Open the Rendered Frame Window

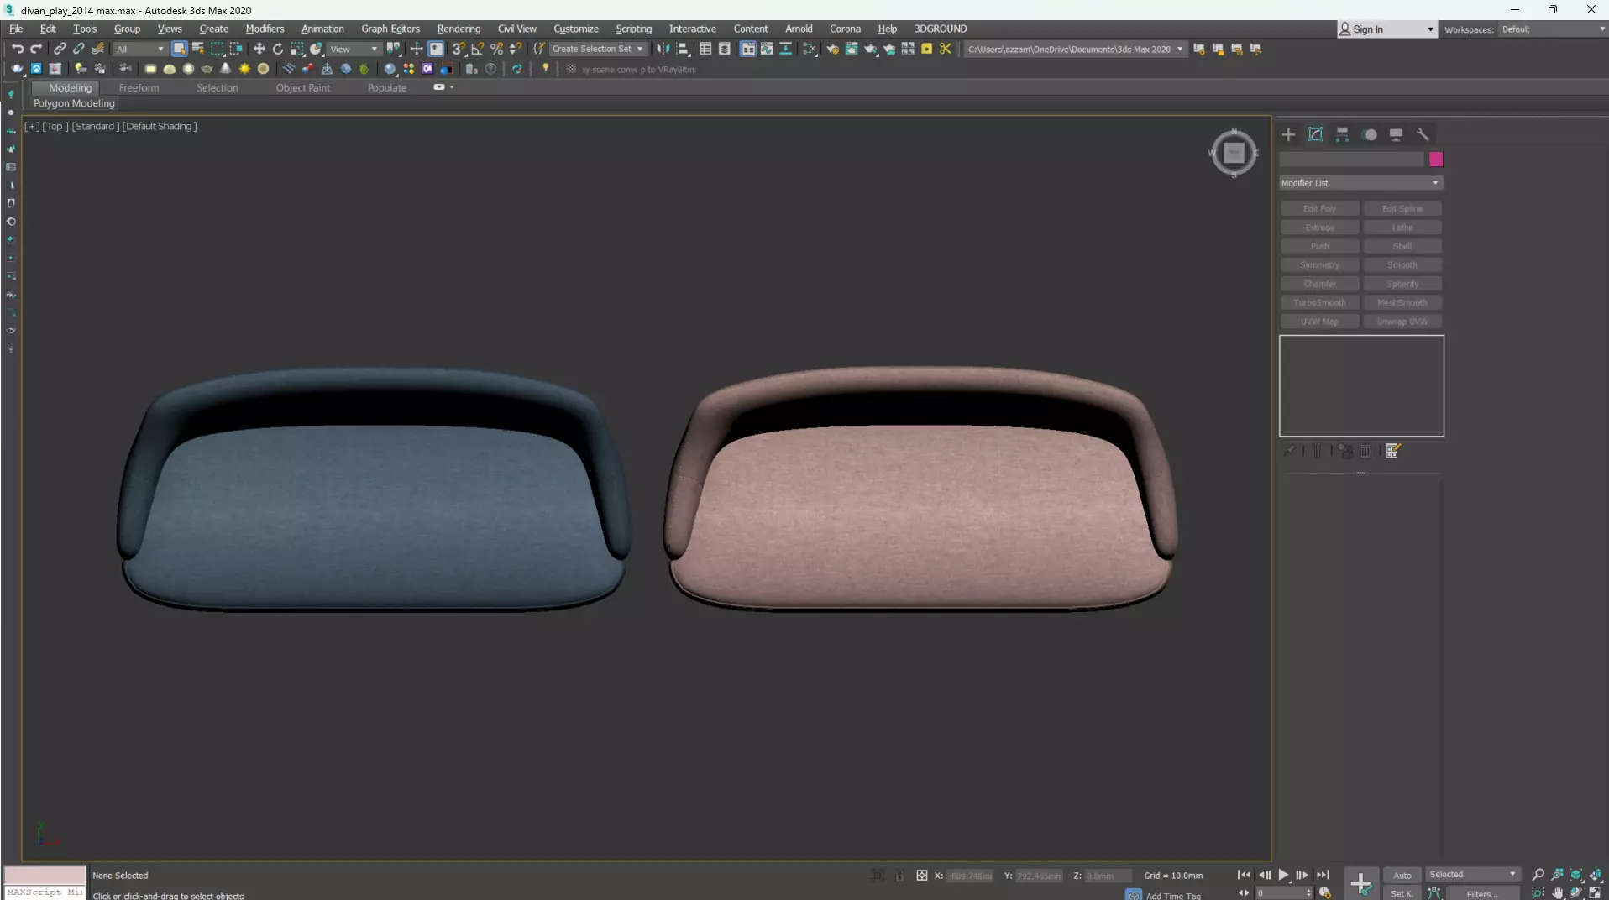pyautogui.click(x=852, y=49)
